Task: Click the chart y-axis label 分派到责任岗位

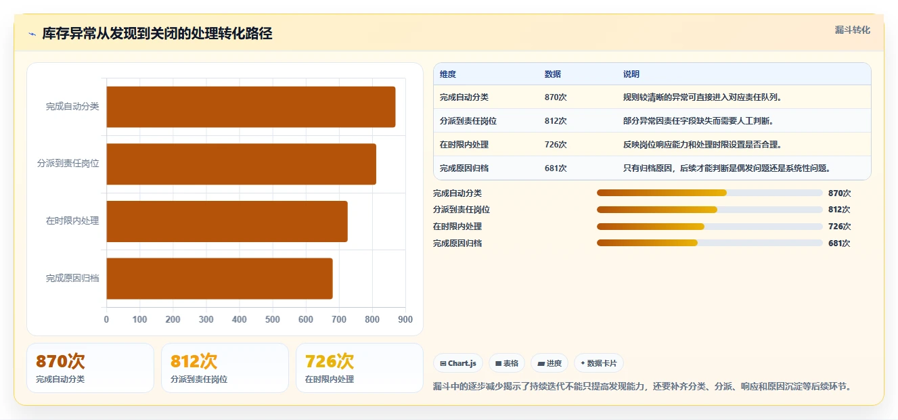Action: click(68, 164)
